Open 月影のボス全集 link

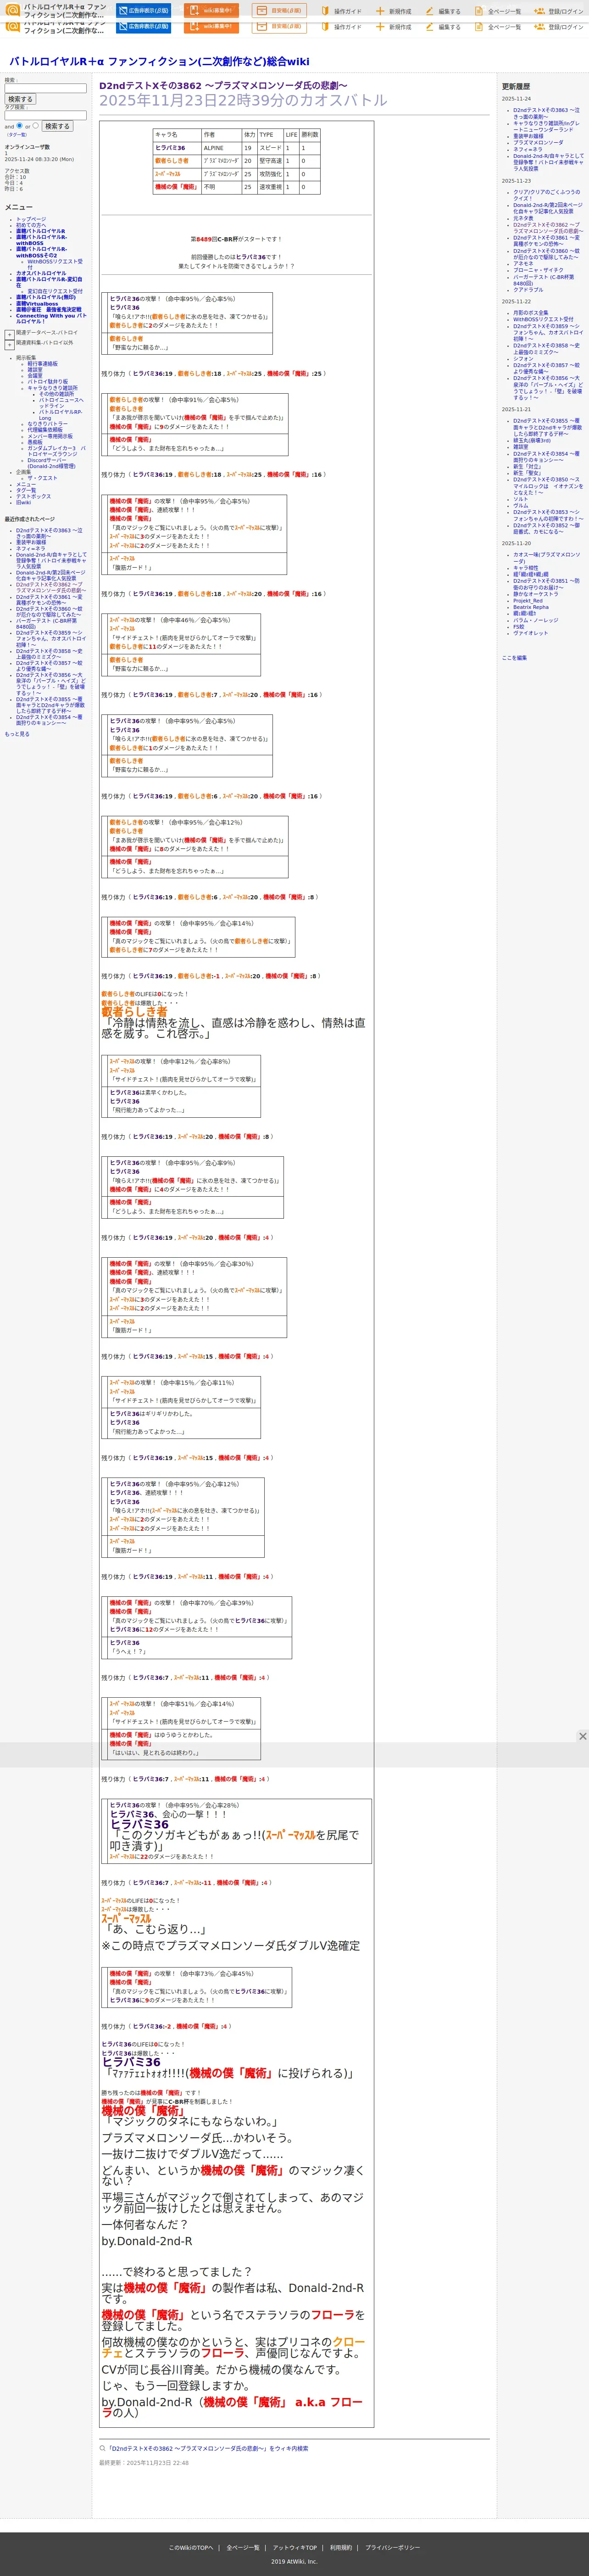[x=531, y=312]
